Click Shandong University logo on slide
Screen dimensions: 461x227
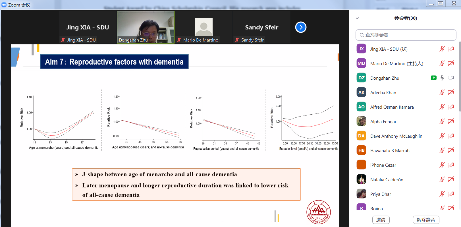[x=319, y=212]
